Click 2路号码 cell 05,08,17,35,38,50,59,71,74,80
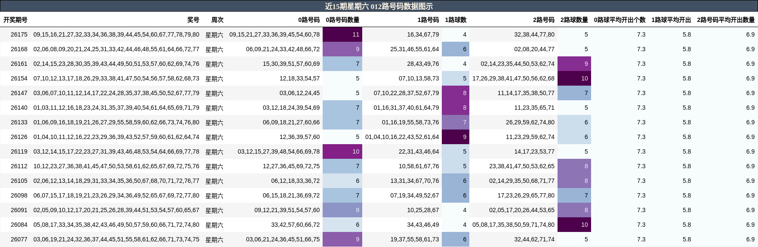758x247 pixels. [x=513, y=225]
